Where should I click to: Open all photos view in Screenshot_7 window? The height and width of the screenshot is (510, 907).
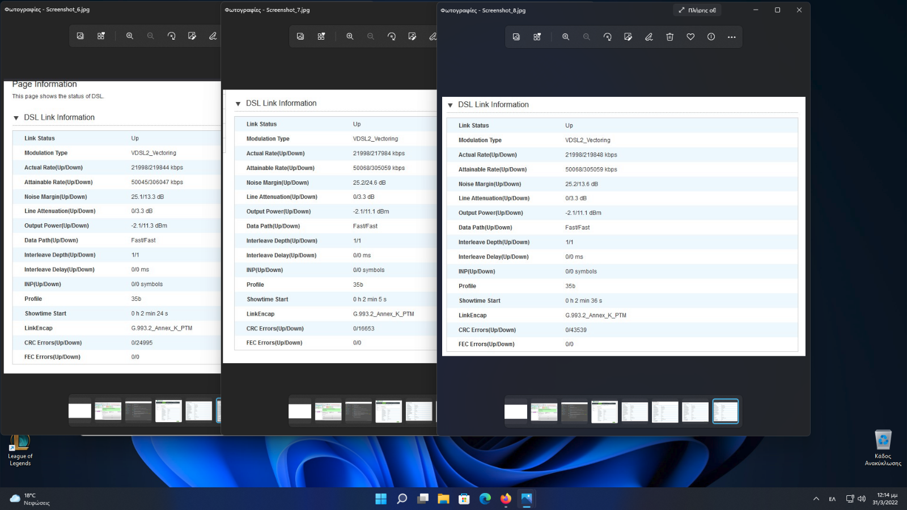[300, 36]
